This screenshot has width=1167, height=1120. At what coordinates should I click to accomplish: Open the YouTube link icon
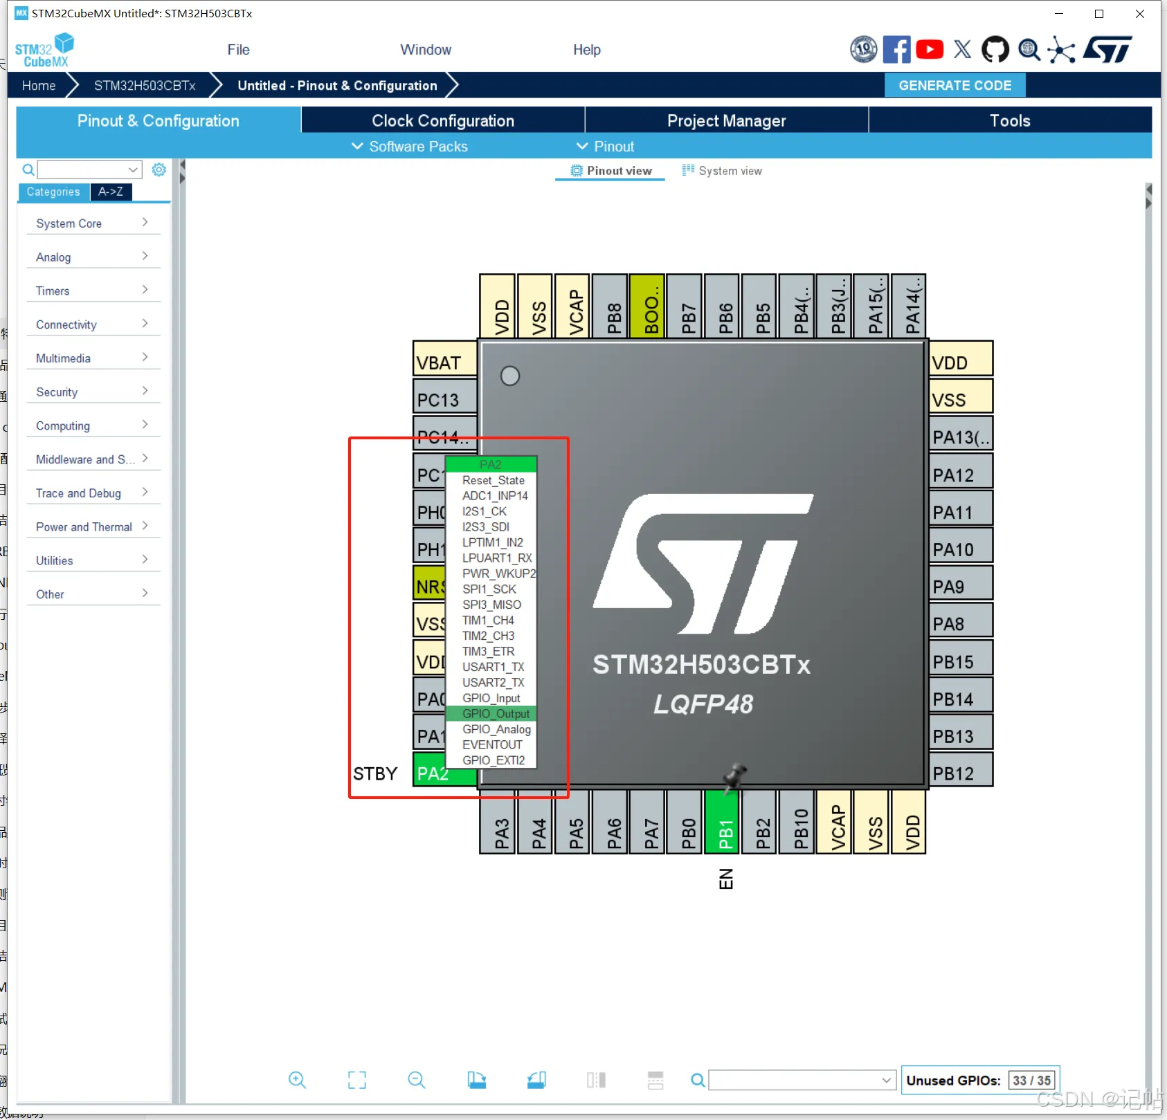tap(930, 49)
